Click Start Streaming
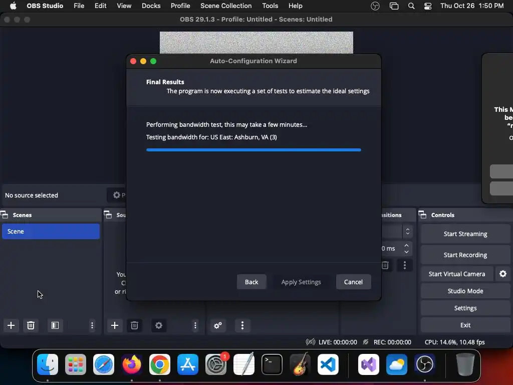Image resolution: width=513 pixels, height=385 pixels. pos(465,234)
